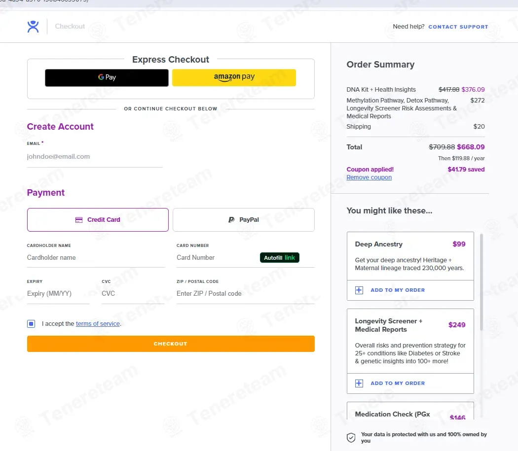The width and height of the screenshot is (518, 451).
Task: Select the PayPal payment tab
Action: click(243, 220)
